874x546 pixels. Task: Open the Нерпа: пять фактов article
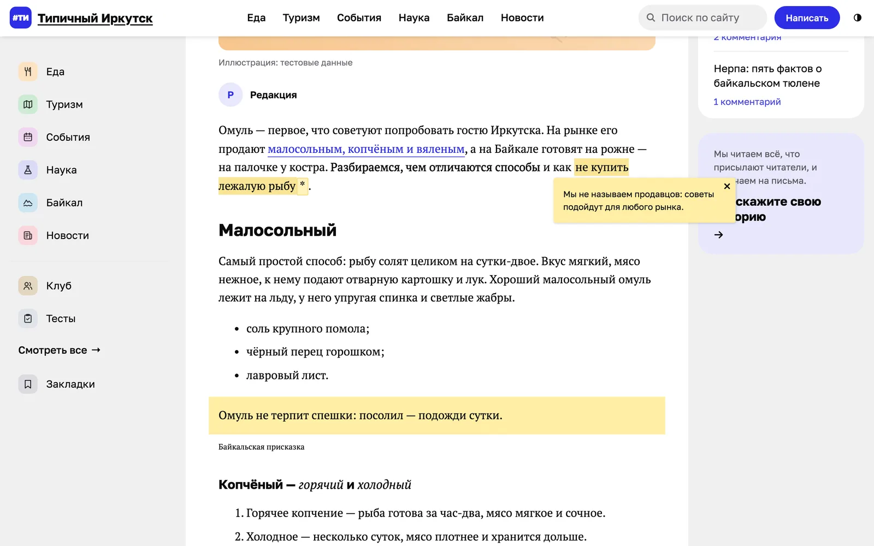point(767,76)
